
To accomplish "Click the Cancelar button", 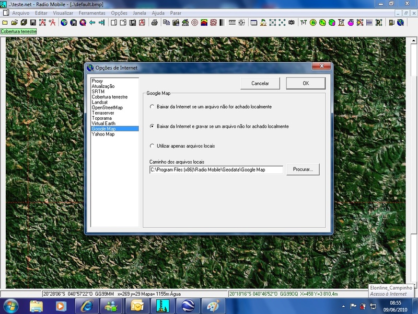I will click(260, 83).
